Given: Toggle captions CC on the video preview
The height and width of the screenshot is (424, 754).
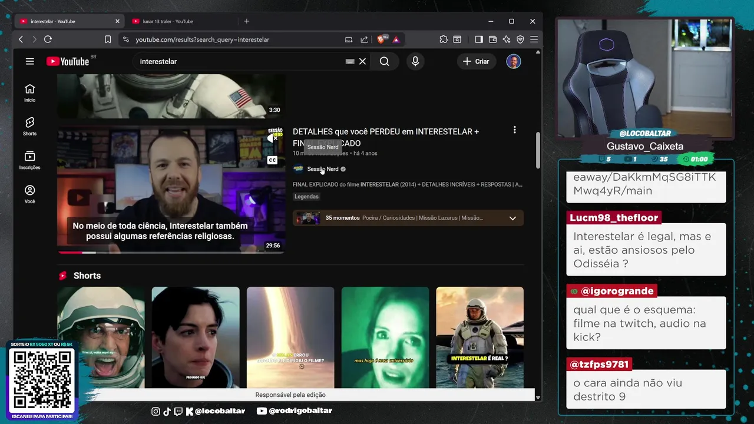Looking at the screenshot, I should (272, 160).
